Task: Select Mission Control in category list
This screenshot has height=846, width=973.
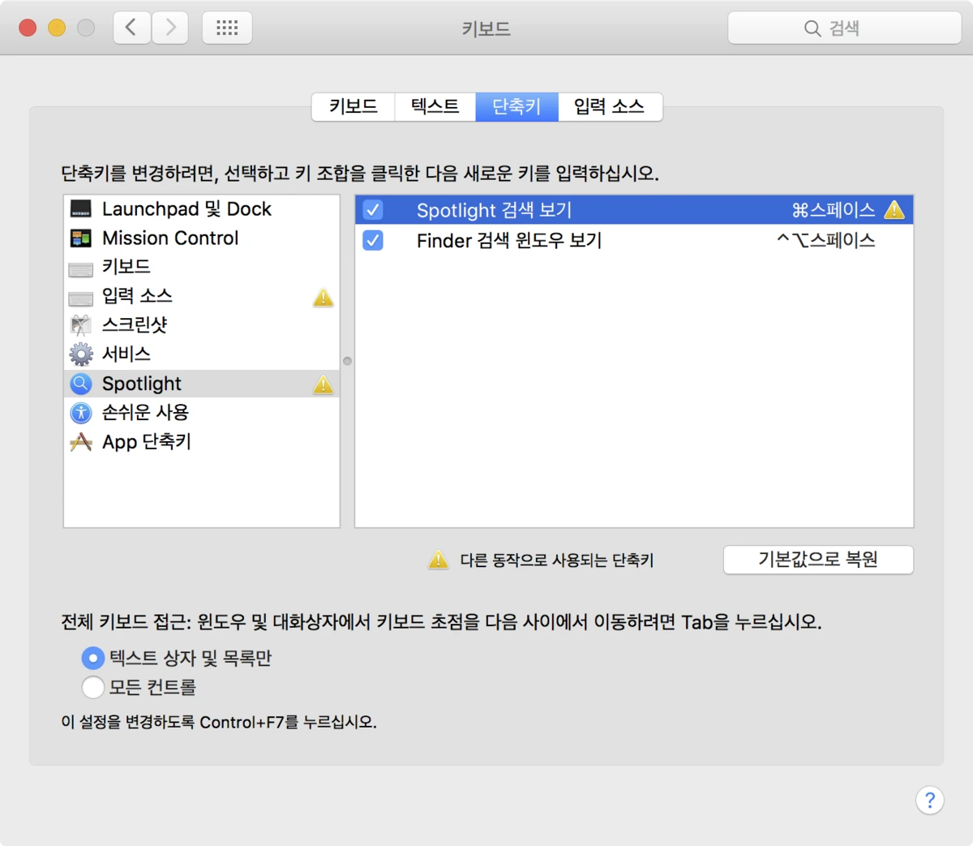Action: pos(202,238)
